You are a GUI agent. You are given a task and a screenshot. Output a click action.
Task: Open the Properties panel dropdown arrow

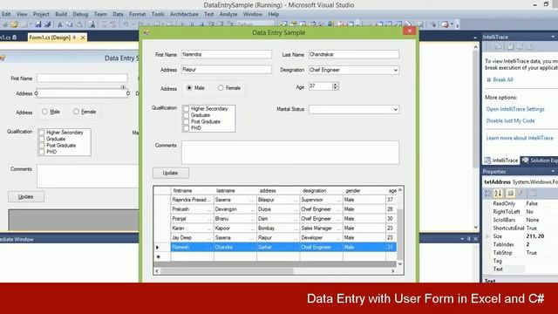click(553, 171)
